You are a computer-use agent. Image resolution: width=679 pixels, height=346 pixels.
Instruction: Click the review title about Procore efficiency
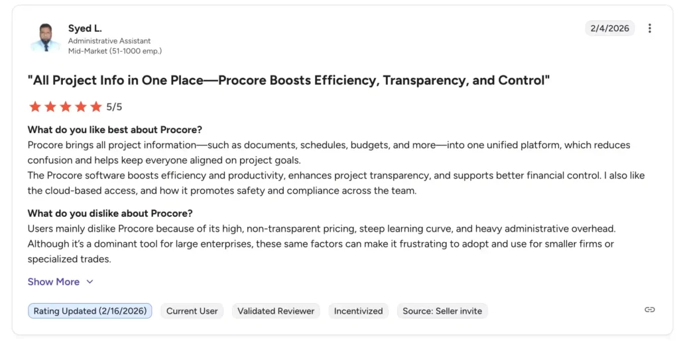[288, 81]
